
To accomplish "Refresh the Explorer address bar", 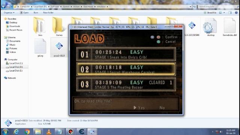I will coord(194,7).
